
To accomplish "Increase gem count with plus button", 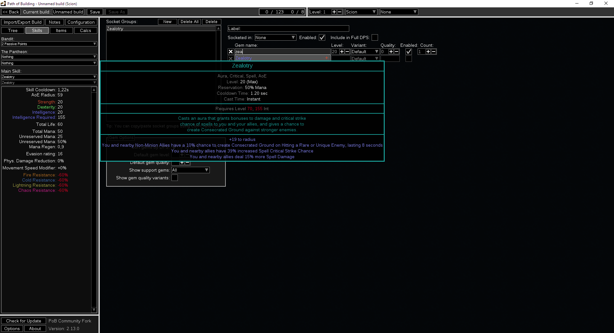I will tap(428, 52).
